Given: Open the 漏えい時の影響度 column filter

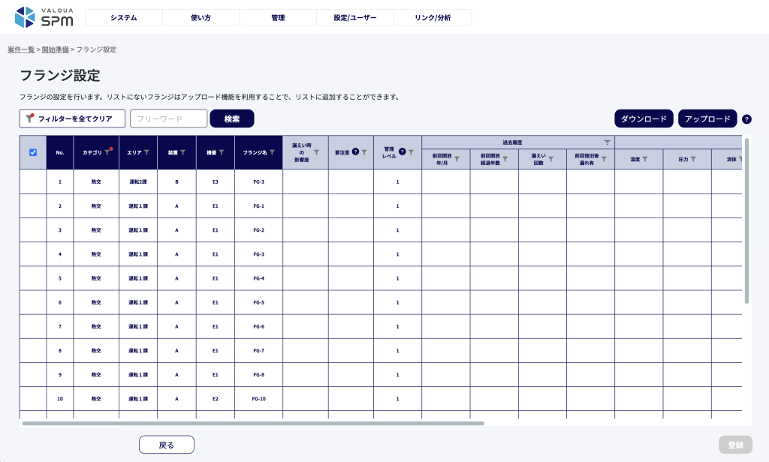Looking at the screenshot, I should pos(316,152).
